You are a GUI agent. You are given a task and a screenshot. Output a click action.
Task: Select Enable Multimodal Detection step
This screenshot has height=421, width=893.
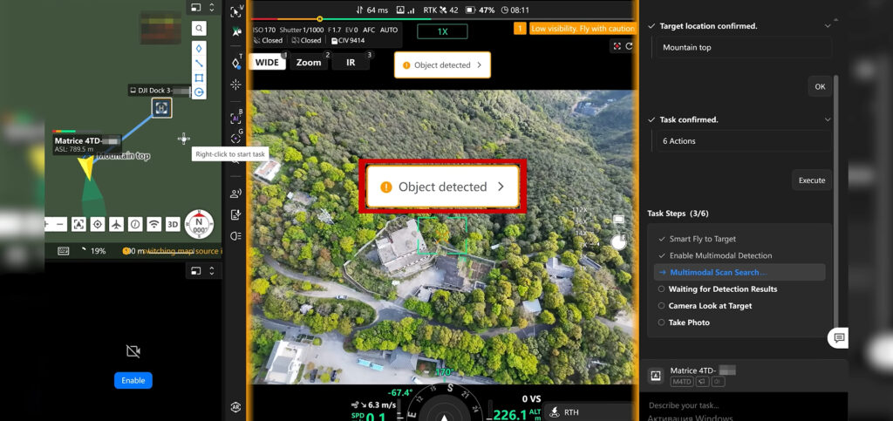(x=720, y=255)
